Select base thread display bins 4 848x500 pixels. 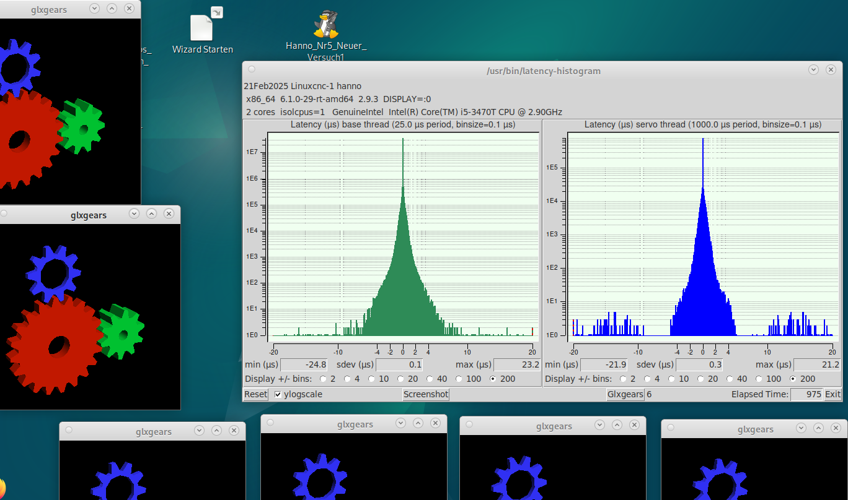tap(347, 379)
